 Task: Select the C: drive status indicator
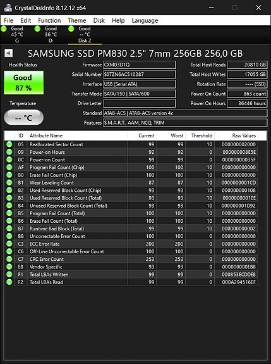tap(4, 28)
